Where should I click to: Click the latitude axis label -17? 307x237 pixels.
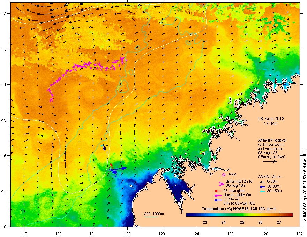pos(4,191)
